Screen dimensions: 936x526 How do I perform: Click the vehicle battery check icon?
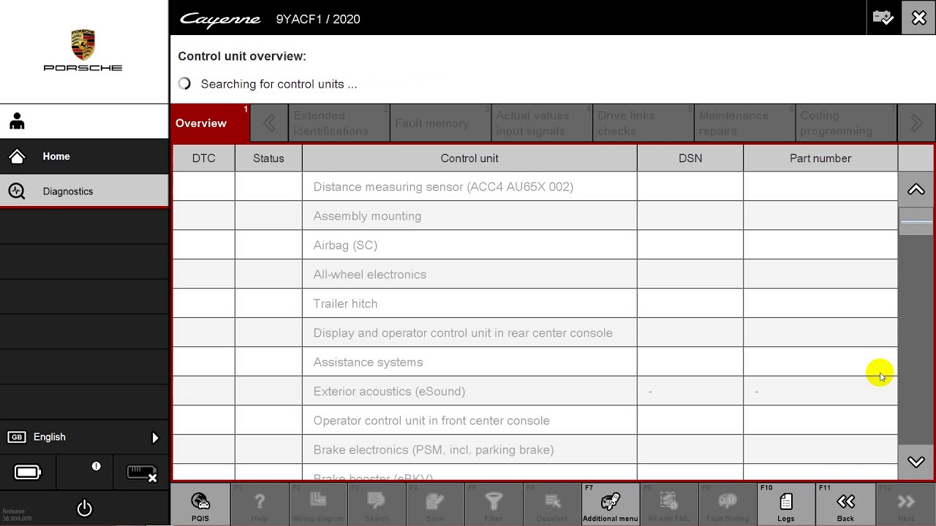pyautogui.click(x=883, y=18)
